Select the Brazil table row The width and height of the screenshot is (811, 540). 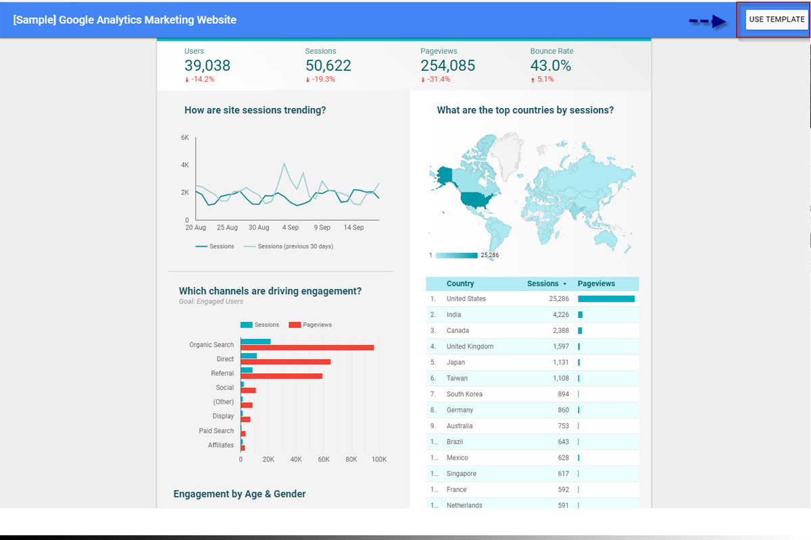[533, 441]
